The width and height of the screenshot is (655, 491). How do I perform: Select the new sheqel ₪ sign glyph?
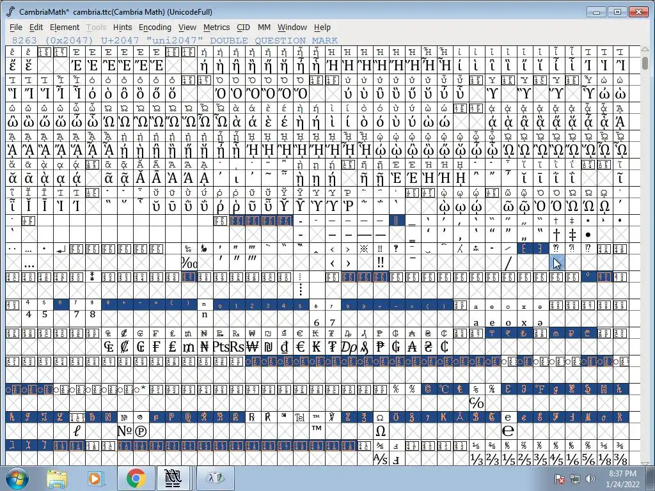tap(268, 347)
